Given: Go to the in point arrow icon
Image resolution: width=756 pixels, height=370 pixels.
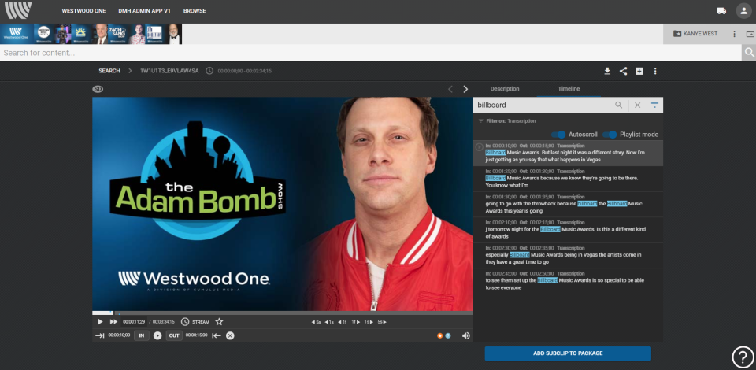Looking at the screenshot, I should coord(100,336).
